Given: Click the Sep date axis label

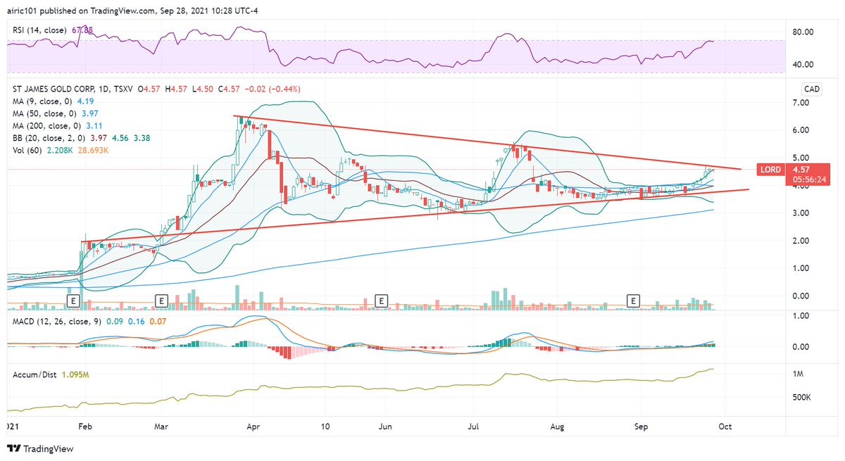Looking at the screenshot, I should [641, 427].
